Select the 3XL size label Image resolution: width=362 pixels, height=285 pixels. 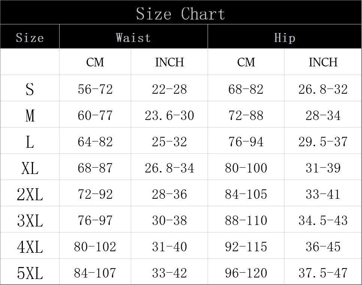point(30,220)
